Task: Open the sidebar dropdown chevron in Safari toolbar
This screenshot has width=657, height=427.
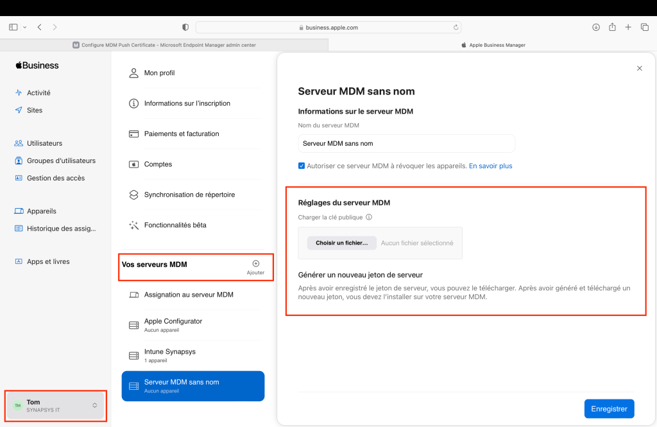Action: pyautogui.click(x=25, y=27)
